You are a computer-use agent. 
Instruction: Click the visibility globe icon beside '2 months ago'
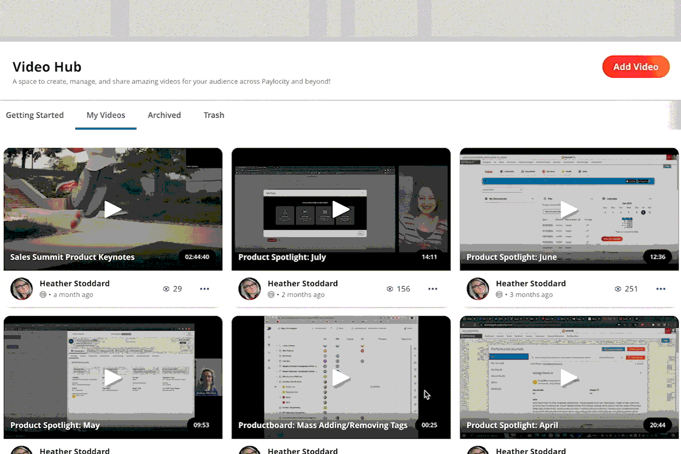pos(271,295)
